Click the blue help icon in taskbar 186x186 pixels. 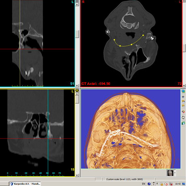[149, 184]
